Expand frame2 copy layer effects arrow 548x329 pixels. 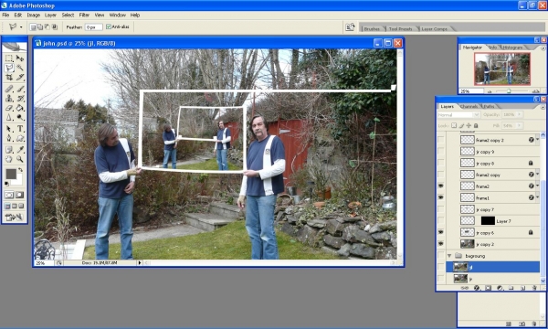[538, 175]
